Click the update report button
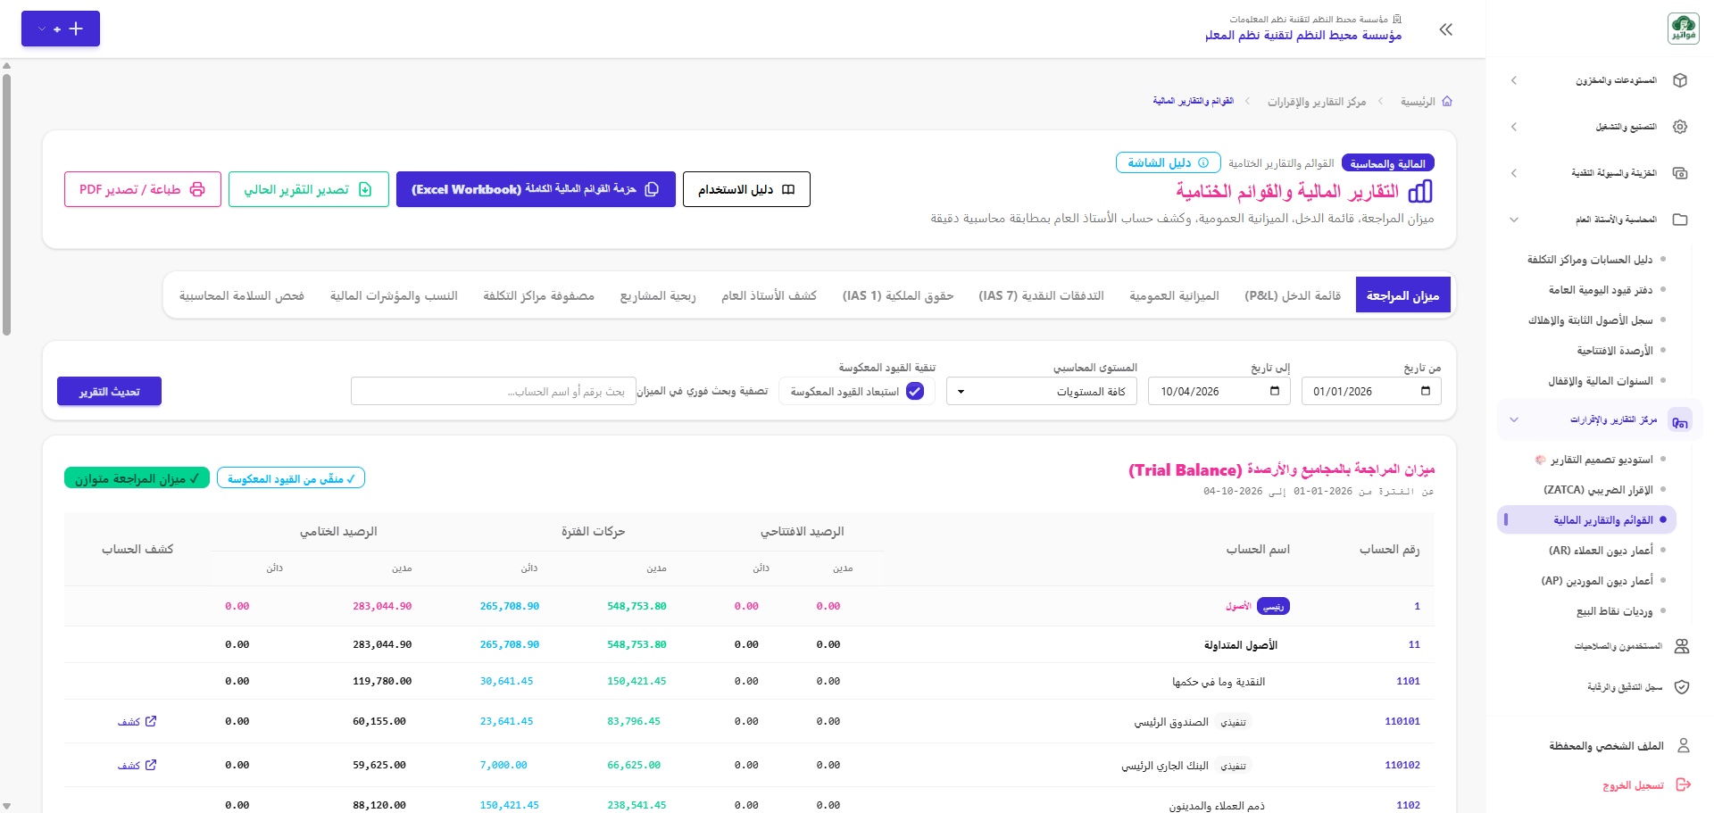Viewport: 1714px width, 813px height. coord(109,391)
